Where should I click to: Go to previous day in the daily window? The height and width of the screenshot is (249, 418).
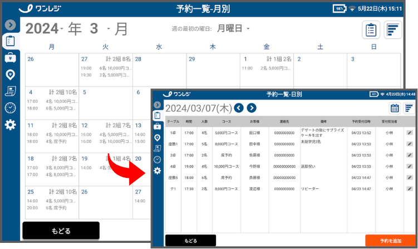click(239, 108)
